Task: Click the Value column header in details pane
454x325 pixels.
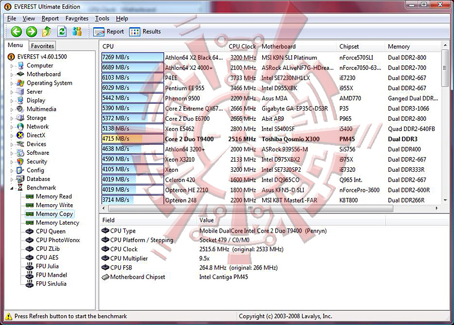Action: coord(291,220)
